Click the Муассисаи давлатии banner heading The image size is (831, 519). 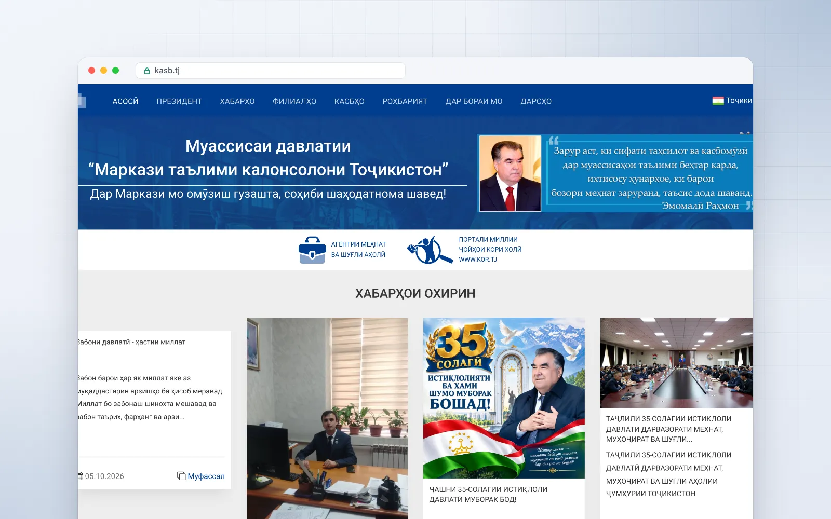[x=268, y=146]
